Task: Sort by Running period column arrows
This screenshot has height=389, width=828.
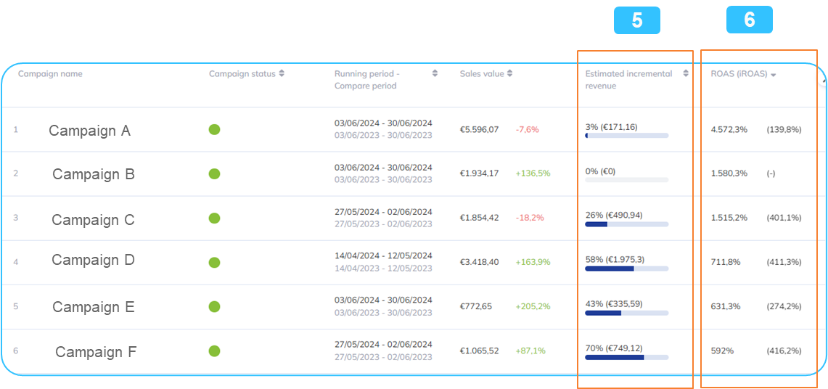Action: pyautogui.click(x=435, y=74)
